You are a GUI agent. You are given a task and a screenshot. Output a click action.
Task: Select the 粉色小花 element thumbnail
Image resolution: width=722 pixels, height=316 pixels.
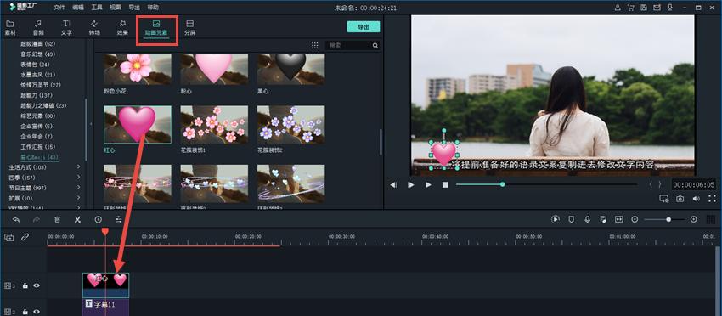click(138, 70)
